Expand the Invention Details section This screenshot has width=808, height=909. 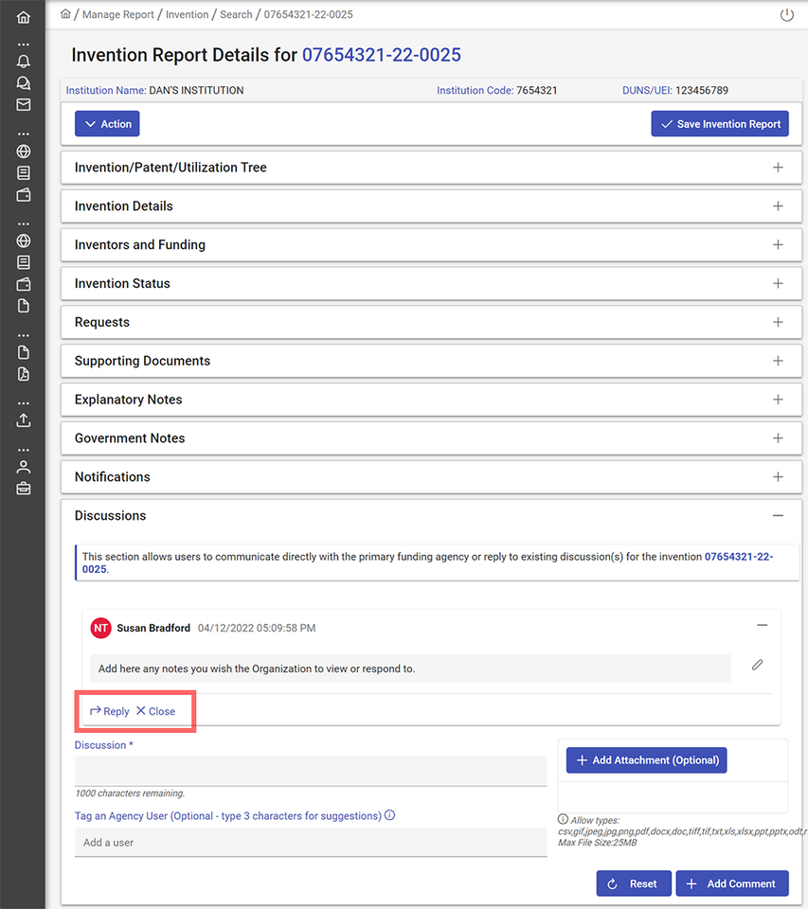[778, 206]
